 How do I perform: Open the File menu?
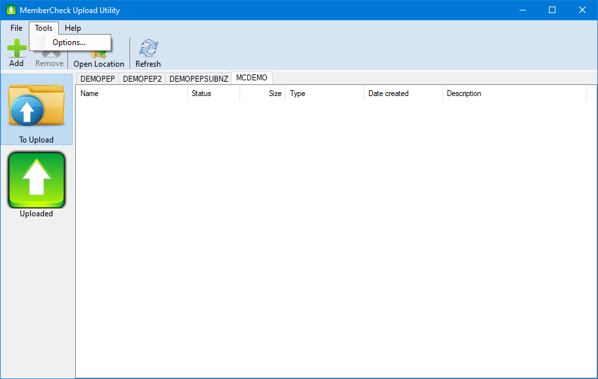pos(16,28)
